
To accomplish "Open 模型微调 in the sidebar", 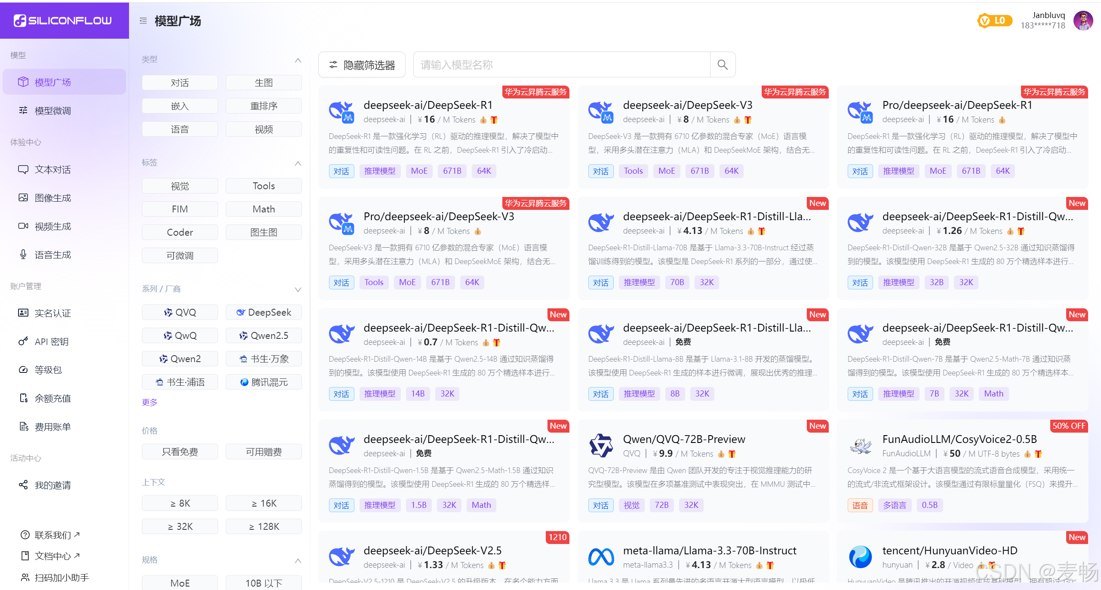I will tap(52, 111).
